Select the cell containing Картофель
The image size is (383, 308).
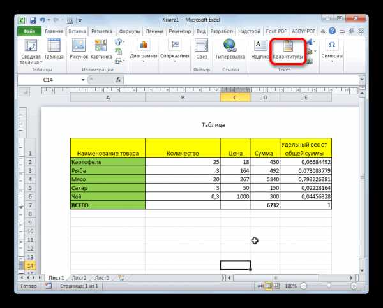point(108,162)
